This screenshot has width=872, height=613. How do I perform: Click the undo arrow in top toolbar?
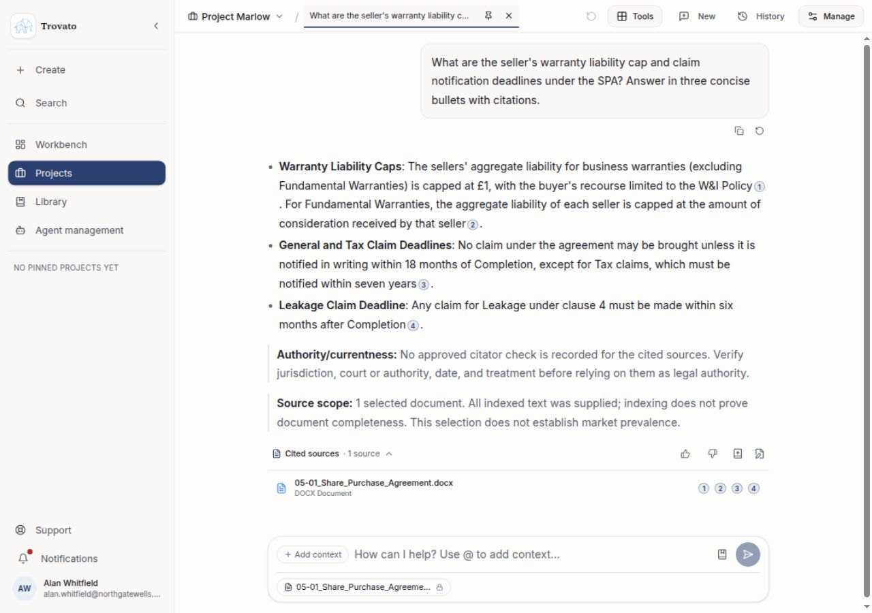click(x=591, y=16)
